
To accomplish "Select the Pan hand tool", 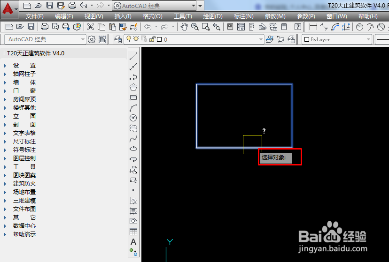I will (184, 26).
